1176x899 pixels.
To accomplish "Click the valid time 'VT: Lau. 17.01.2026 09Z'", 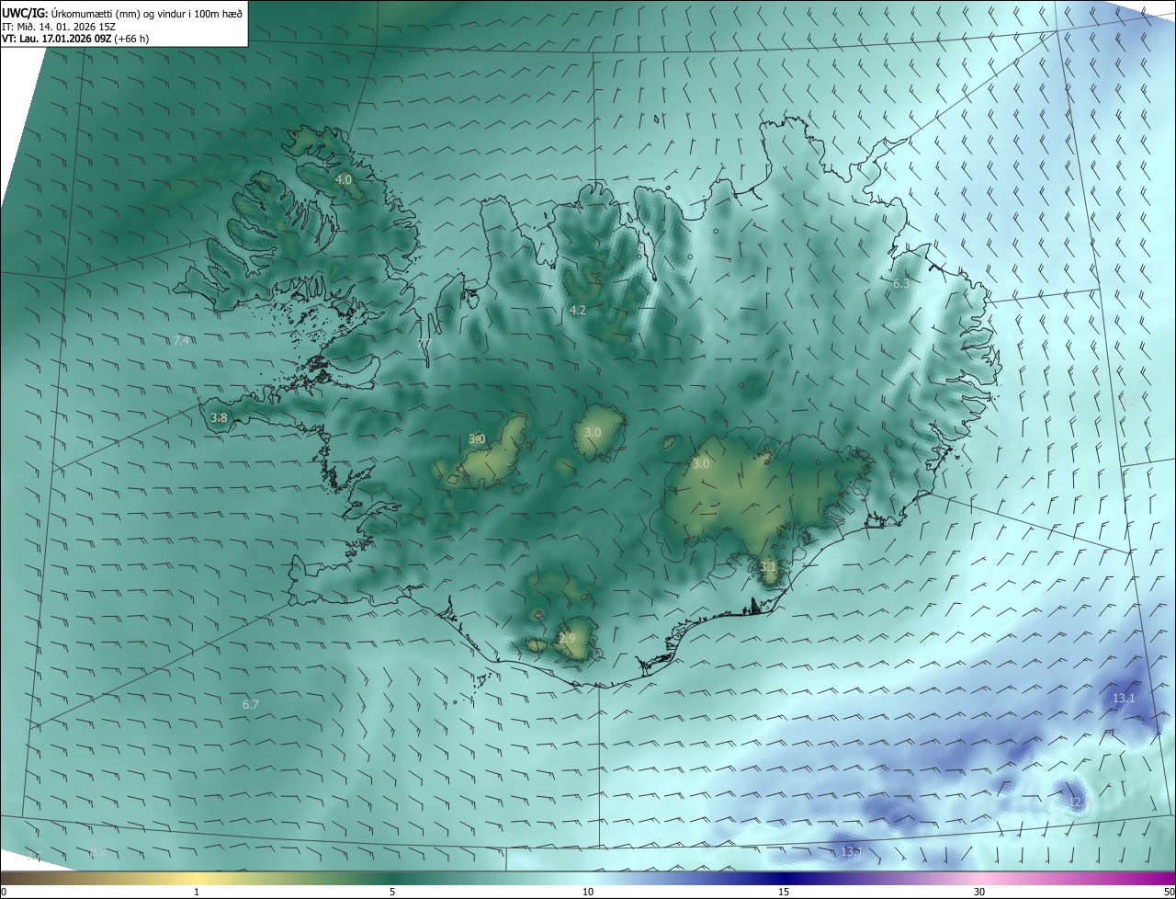I will click(57, 39).
